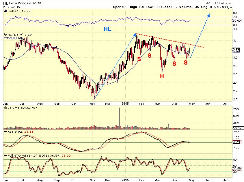Screen dimensions: 244x182
Task: Click the date 28-Apr-2015
Action: pos(11,7)
